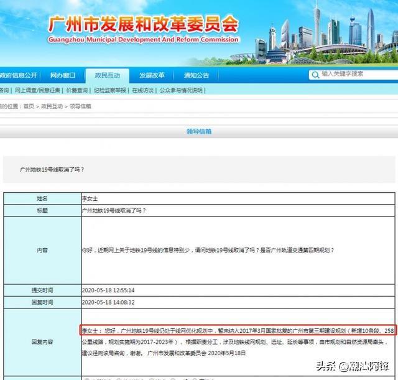Click the 标题 row value text

[x=114, y=211]
